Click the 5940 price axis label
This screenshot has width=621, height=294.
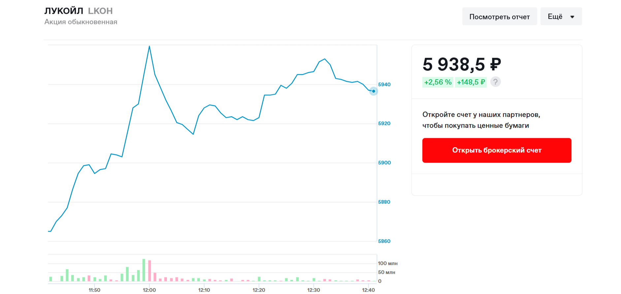[x=384, y=84]
